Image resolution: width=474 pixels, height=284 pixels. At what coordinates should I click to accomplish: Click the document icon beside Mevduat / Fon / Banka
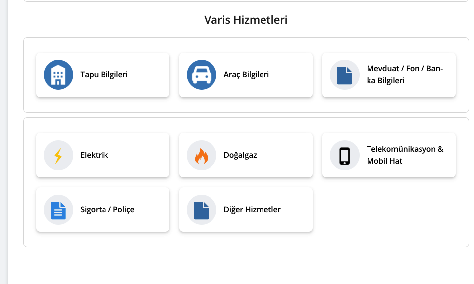[x=345, y=75]
